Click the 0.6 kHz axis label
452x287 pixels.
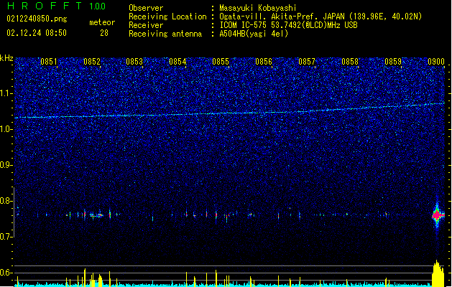6,273
